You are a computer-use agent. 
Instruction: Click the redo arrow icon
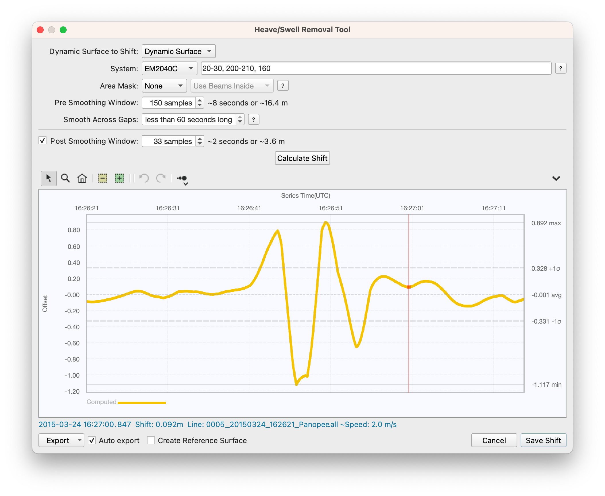161,178
